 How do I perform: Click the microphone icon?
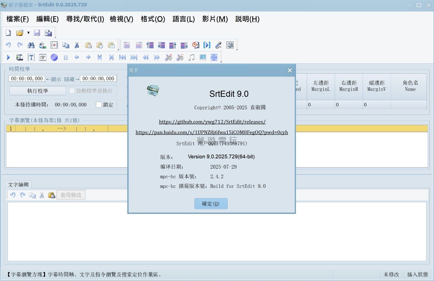tap(218, 45)
